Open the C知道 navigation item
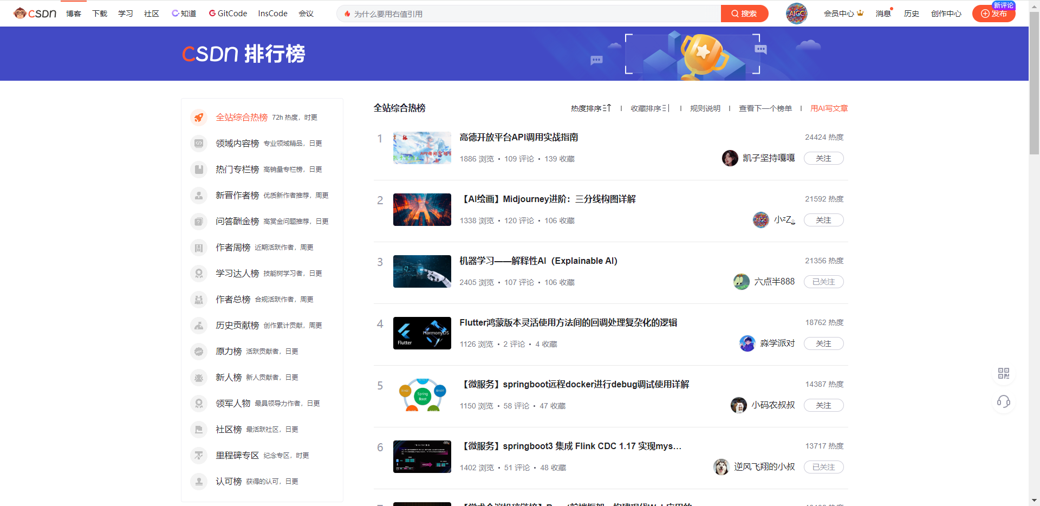The height and width of the screenshot is (506, 1040). [184, 14]
